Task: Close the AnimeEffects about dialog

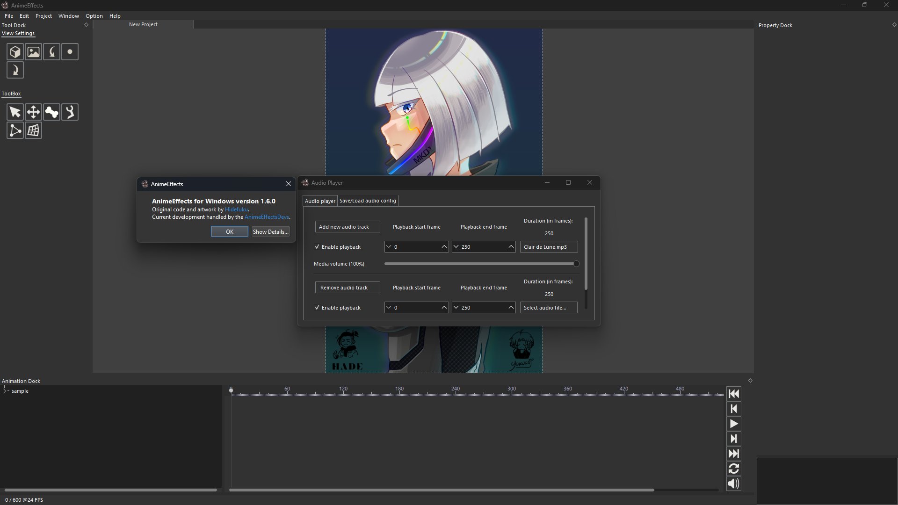Action: (x=289, y=184)
